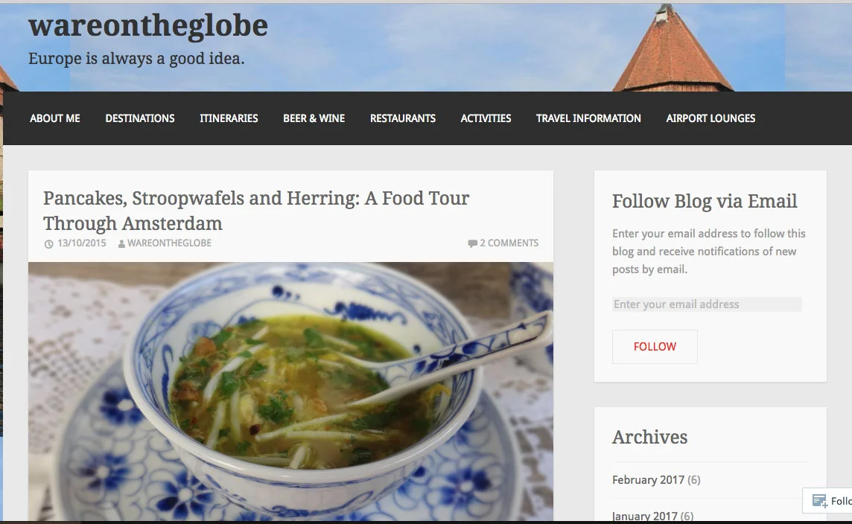The width and height of the screenshot is (852, 524).
Task: View the 2 Comments link
Action: pos(509,243)
